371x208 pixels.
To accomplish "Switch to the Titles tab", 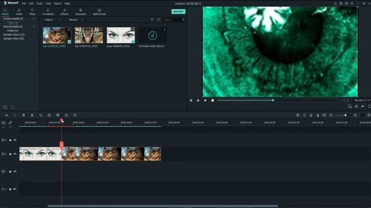I will (32, 12).
